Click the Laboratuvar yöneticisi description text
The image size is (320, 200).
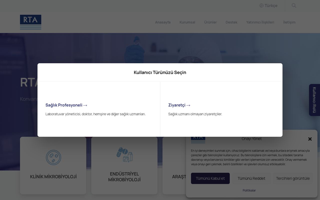(95, 114)
